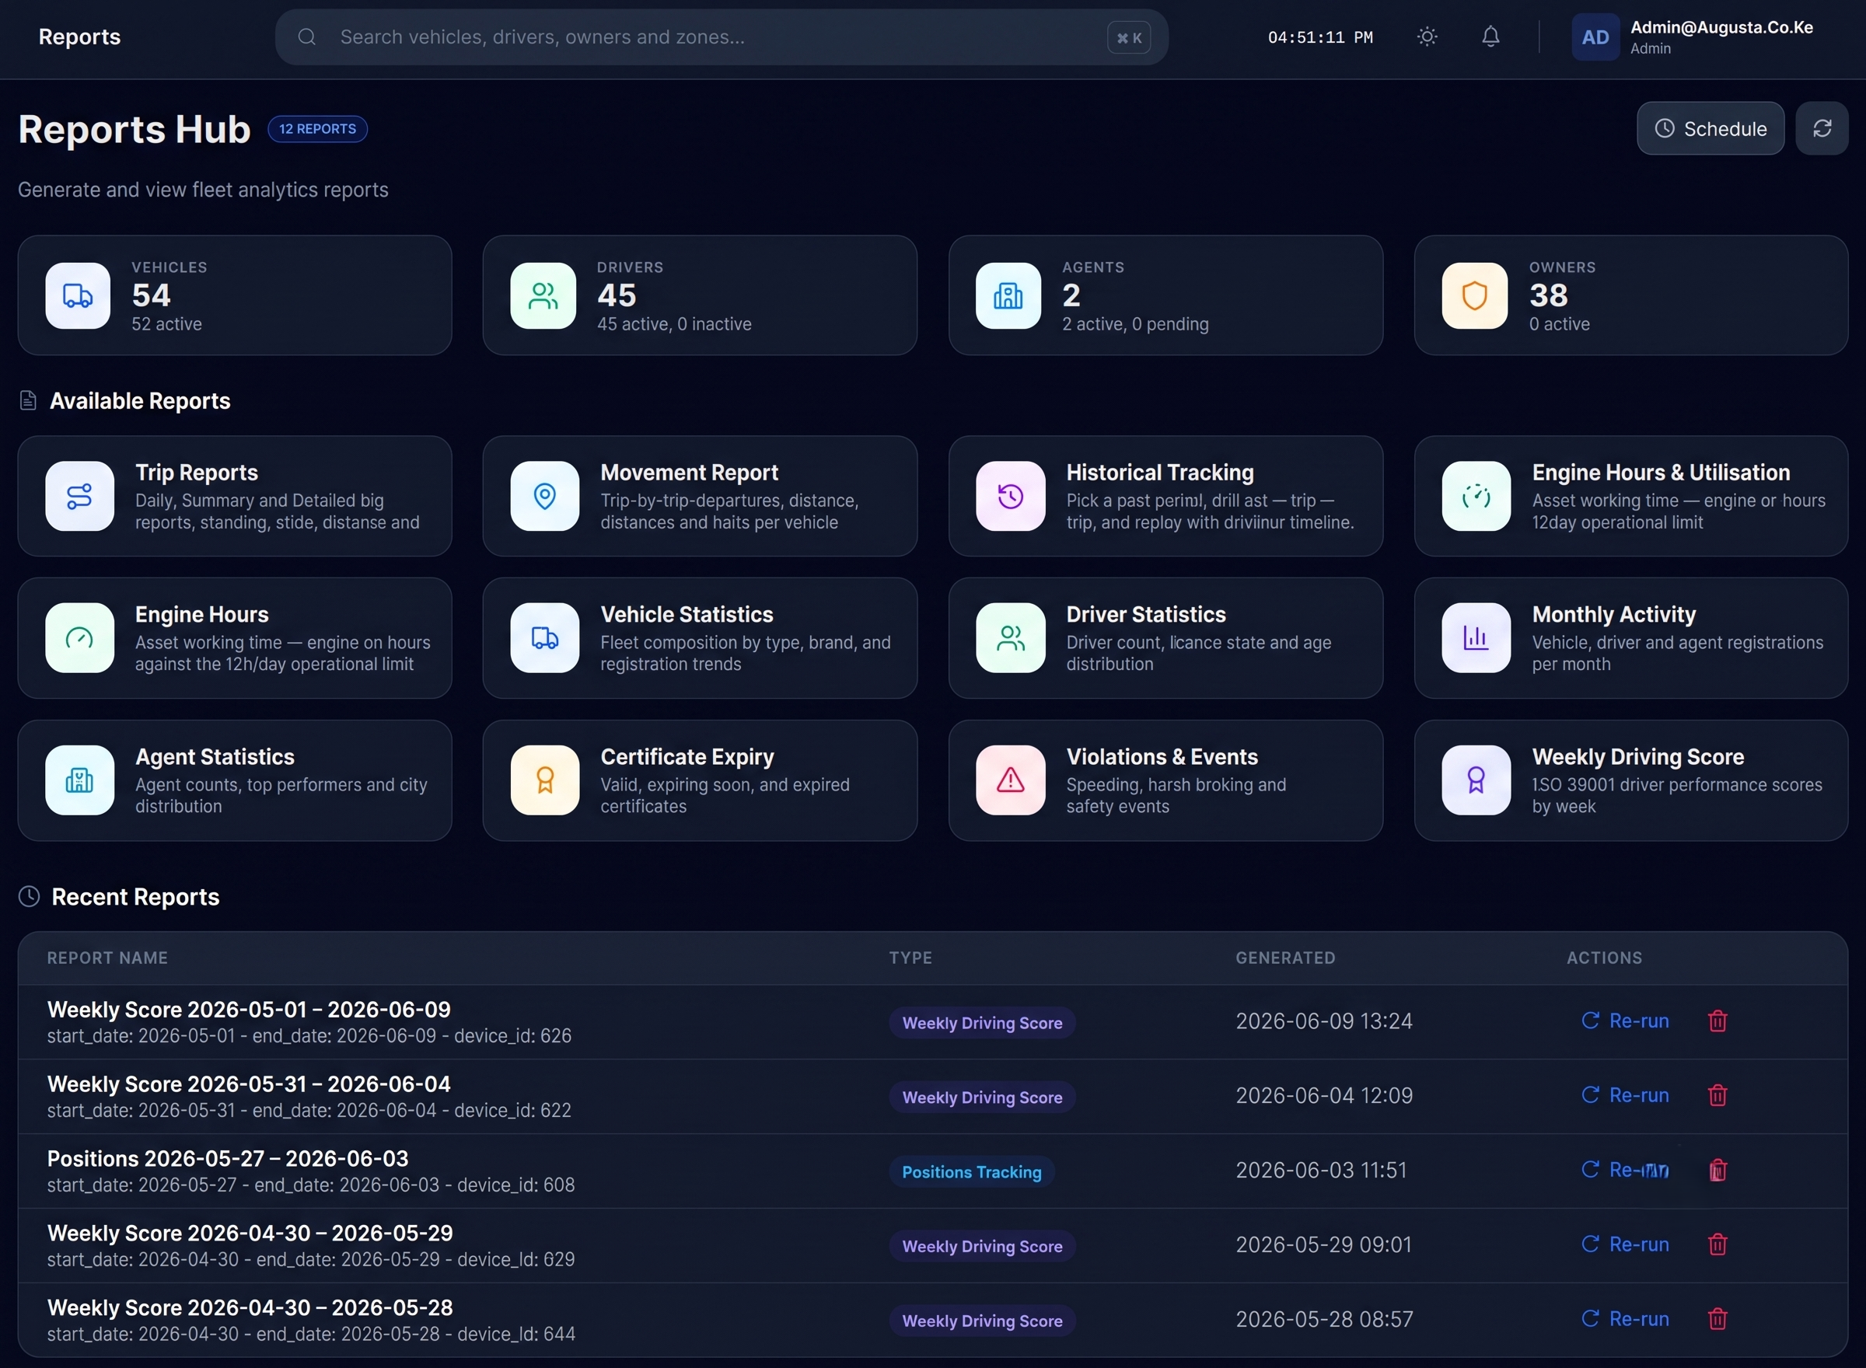Open the Movement Report title

tap(689, 473)
